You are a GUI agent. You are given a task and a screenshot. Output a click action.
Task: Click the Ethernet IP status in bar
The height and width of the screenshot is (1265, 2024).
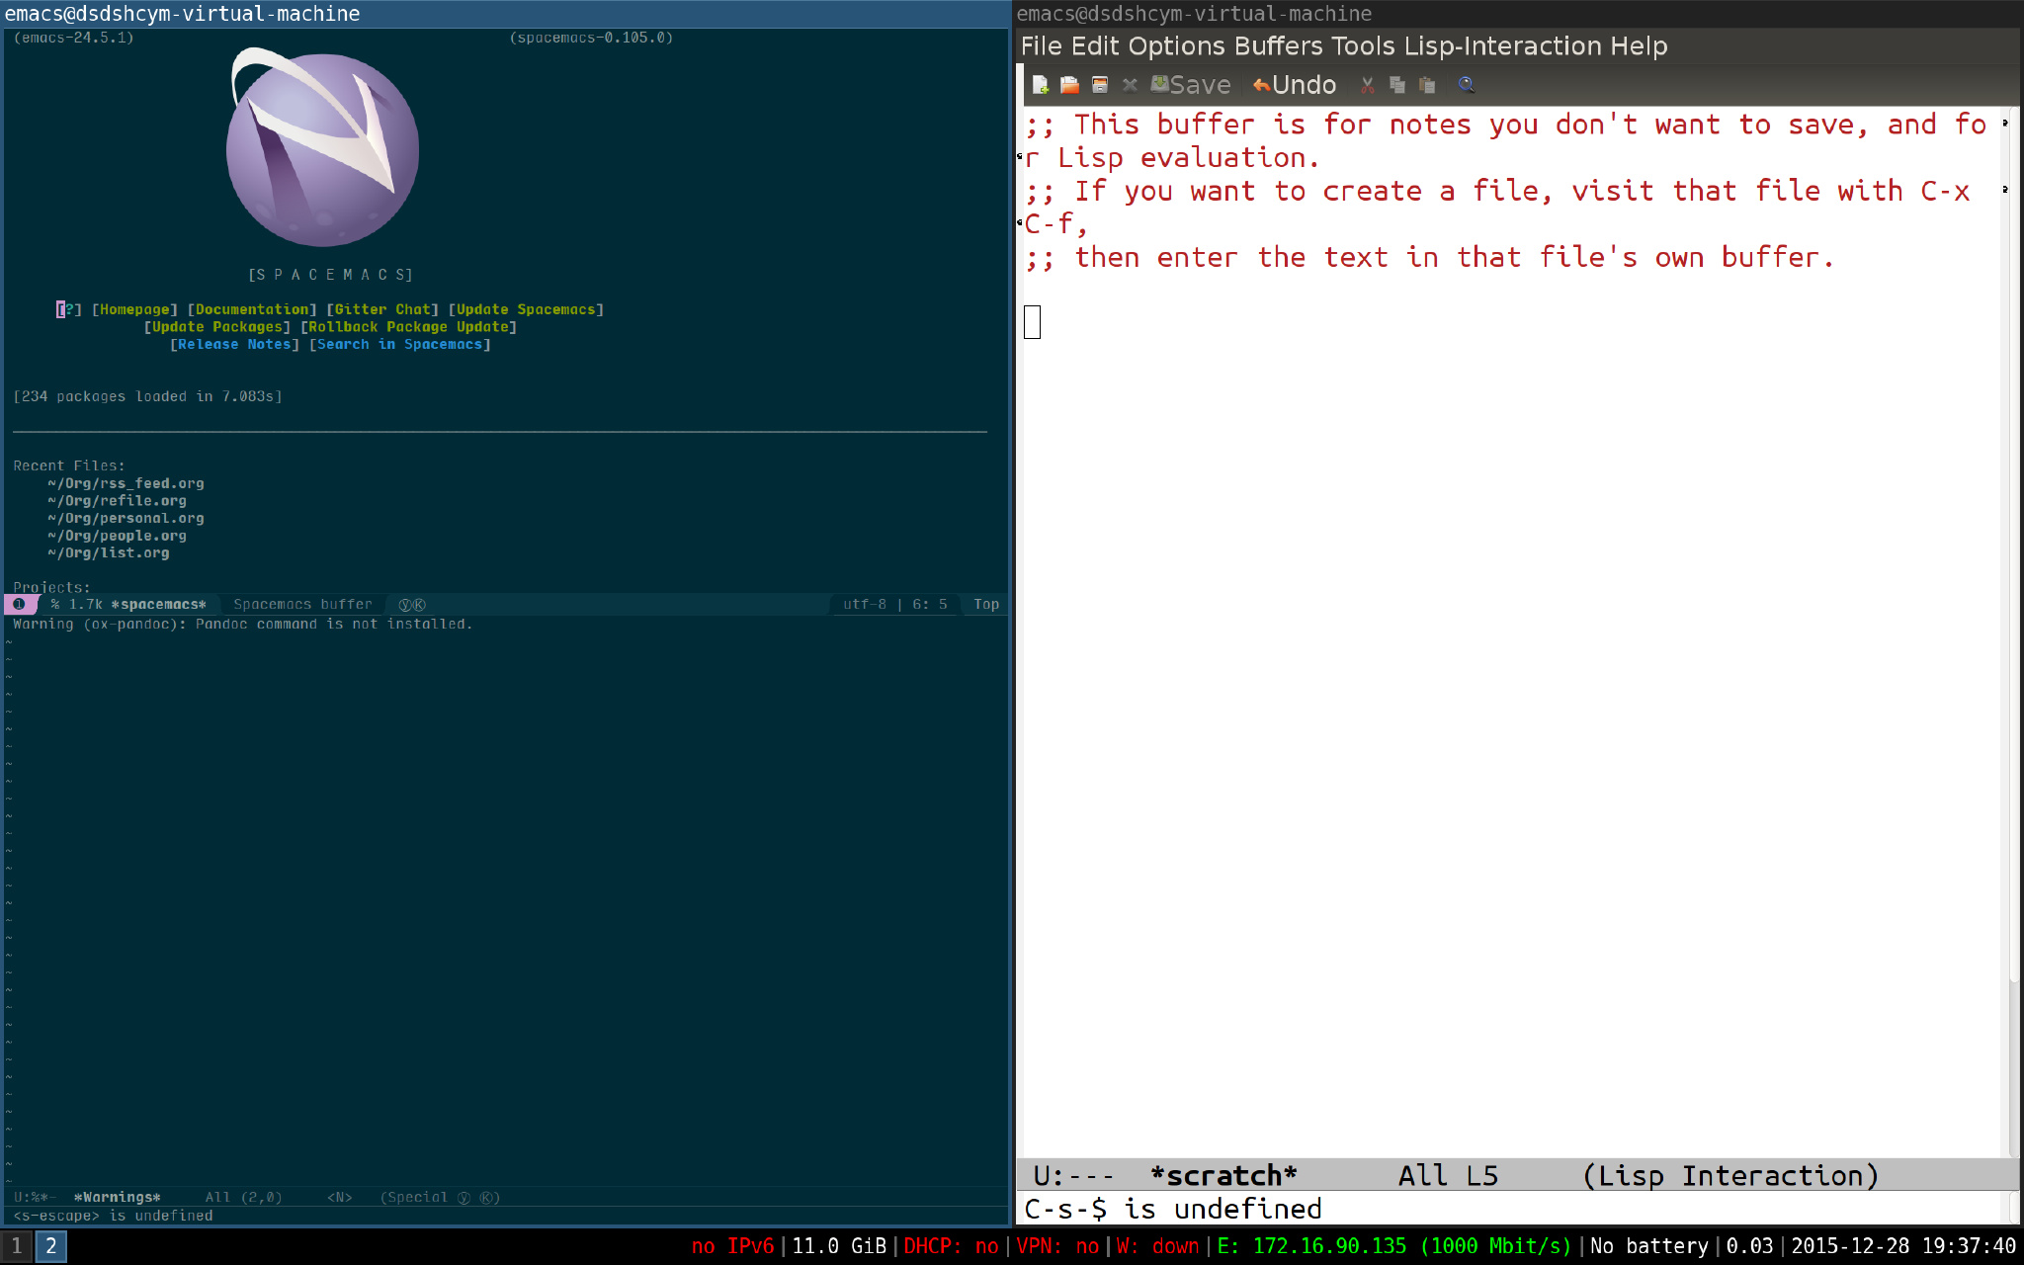(x=1393, y=1246)
